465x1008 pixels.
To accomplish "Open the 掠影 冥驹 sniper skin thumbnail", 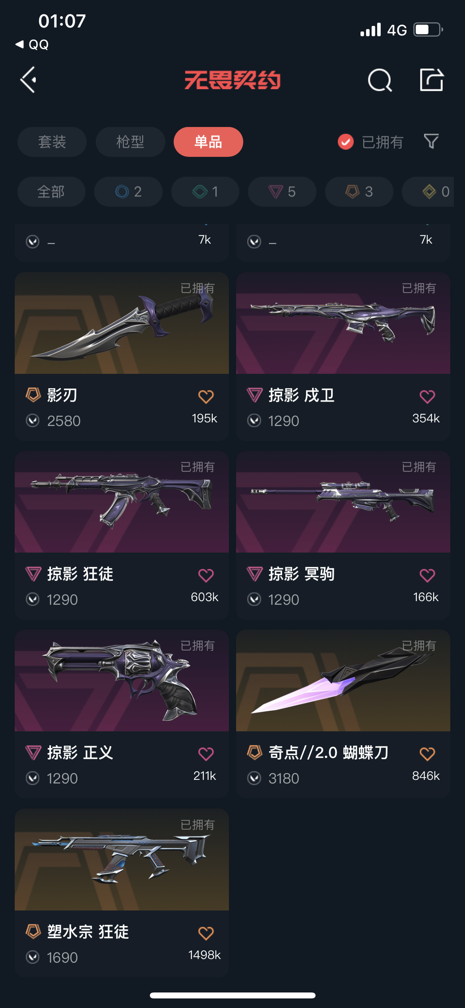I will tap(343, 502).
